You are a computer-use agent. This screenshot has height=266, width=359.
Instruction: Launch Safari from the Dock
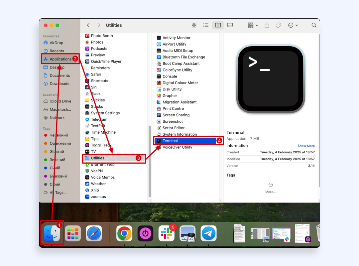(94, 233)
